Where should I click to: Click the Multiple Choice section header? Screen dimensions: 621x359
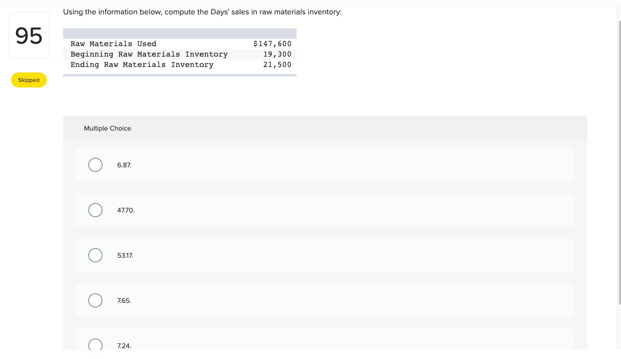(x=107, y=128)
